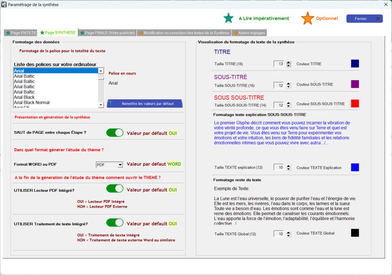Click the Fermer button
392x275 pixels.
[x=364, y=19]
